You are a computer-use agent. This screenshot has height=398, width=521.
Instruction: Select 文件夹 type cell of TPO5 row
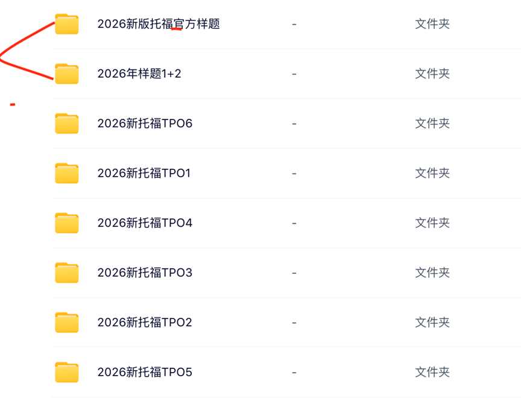click(432, 372)
